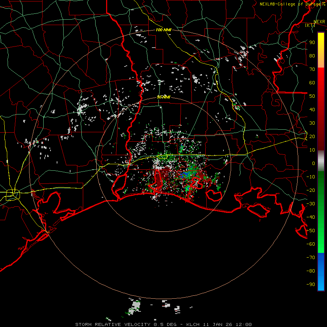Click the "80" scale value
The width and height of the screenshot is (327, 327).
coord(312,56)
